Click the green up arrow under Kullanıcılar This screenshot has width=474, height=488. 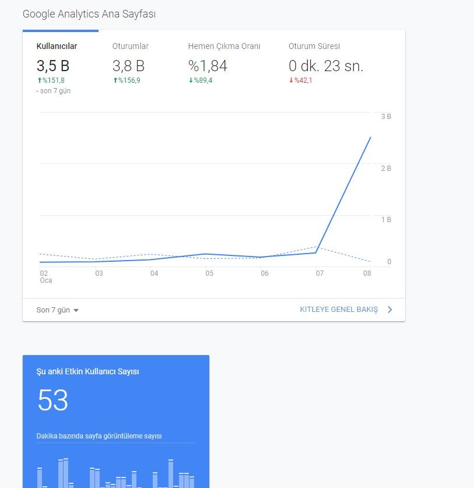[x=40, y=80]
